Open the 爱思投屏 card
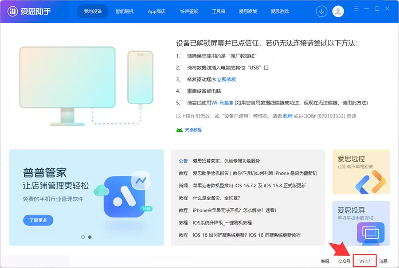This screenshot has width=399, height=268. point(361,223)
